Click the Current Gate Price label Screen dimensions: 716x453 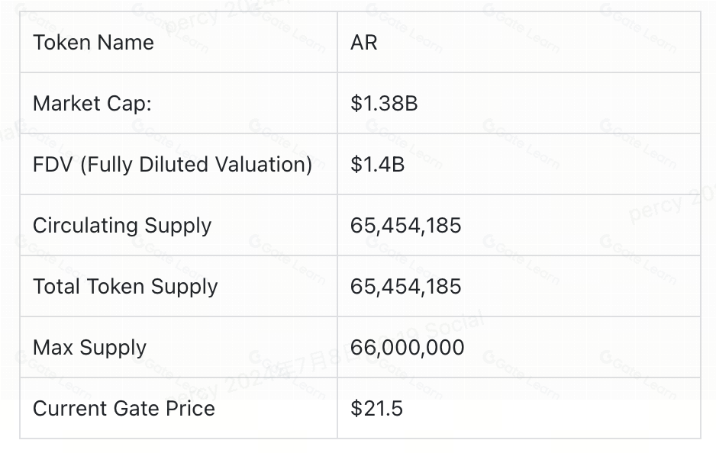[x=124, y=409]
